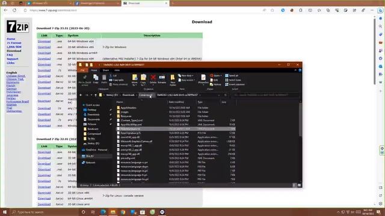Click browser refresh button
This screenshot has height=216, width=385.
14,10
